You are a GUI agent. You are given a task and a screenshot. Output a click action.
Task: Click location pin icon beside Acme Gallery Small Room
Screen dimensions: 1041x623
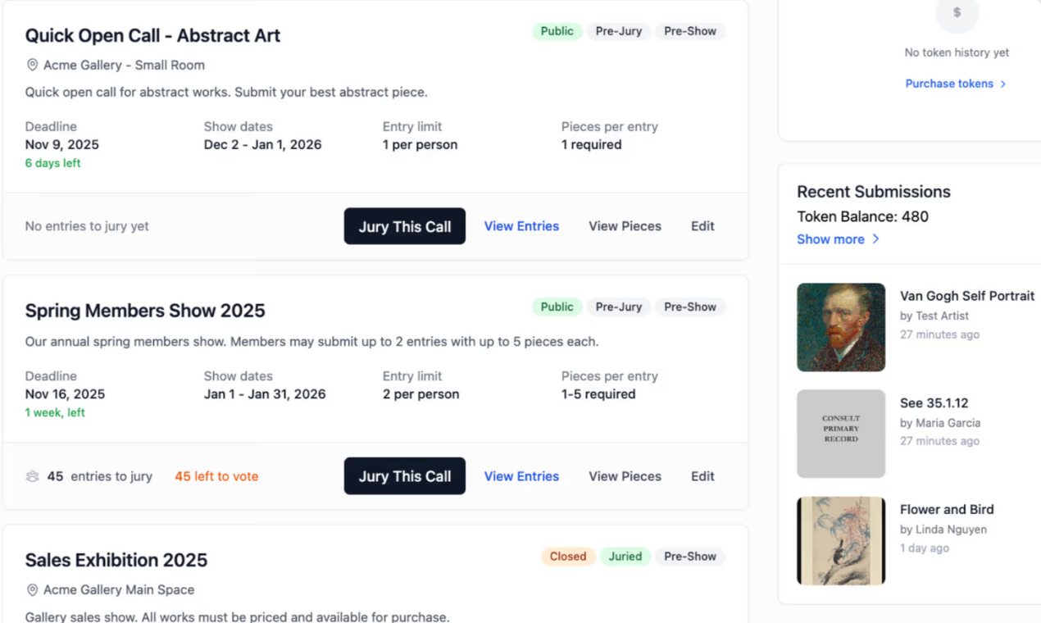(x=33, y=65)
